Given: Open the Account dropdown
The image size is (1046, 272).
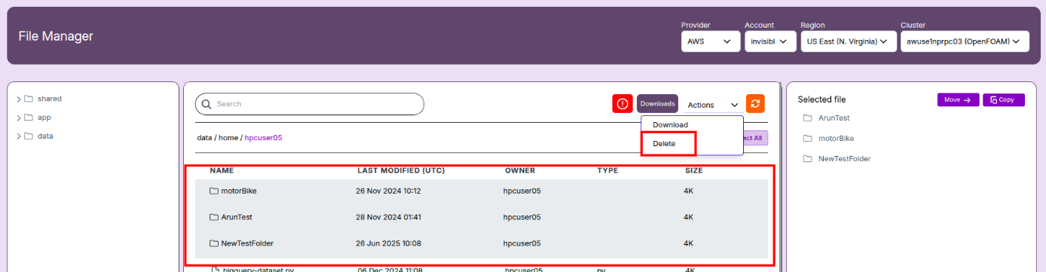Looking at the screenshot, I should (x=769, y=41).
